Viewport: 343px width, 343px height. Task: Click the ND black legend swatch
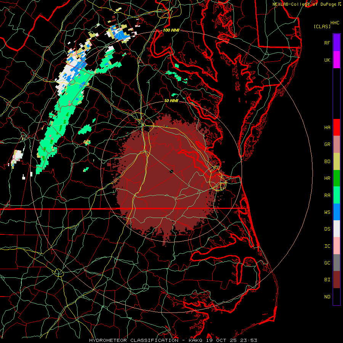[337, 297]
